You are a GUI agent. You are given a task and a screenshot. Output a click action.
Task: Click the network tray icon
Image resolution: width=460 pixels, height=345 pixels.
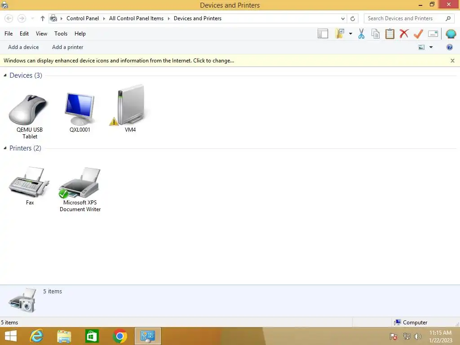tap(407, 336)
